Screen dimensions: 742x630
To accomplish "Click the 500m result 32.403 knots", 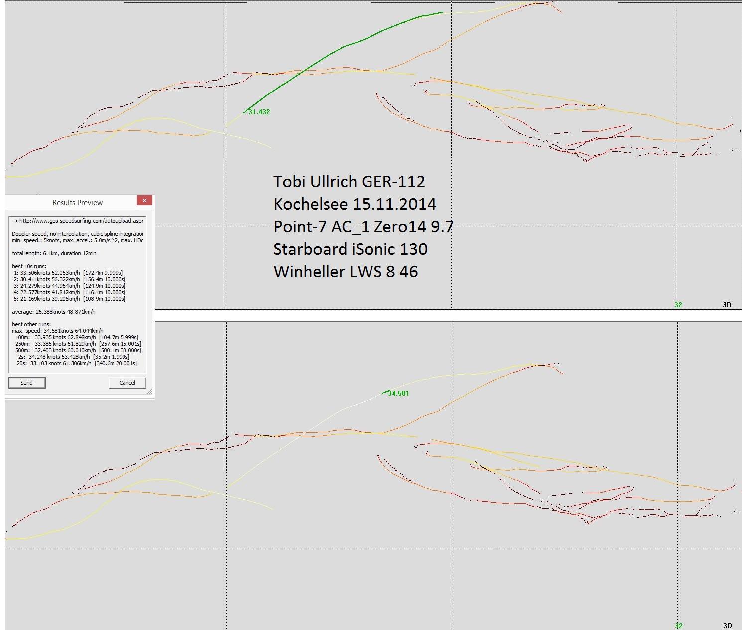I will click(78, 350).
